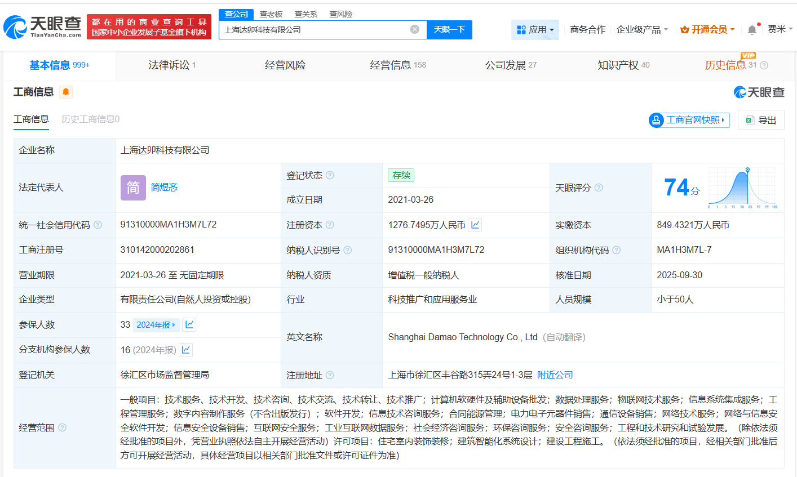This screenshot has width=797, height=477.
Task: Click the Excel export icon in 导出
Action: click(750, 119)
